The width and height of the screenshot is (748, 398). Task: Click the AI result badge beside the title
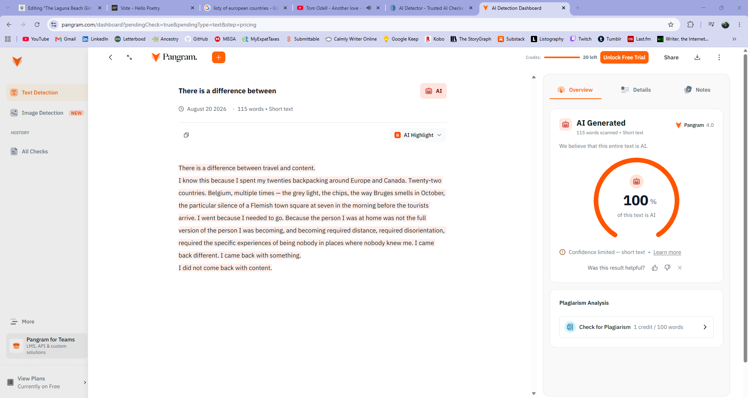point(433,91)
